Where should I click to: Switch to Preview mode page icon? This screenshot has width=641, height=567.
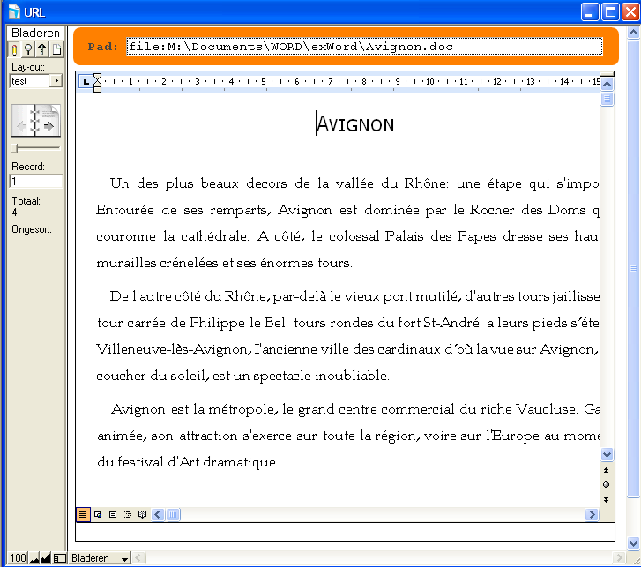coord(56,50)
